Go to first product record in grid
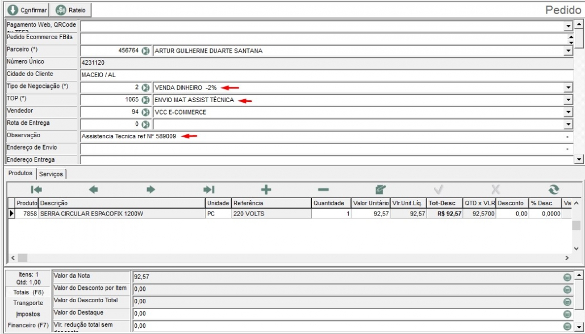585x334 pixels. pyautogui.click(x=36, y=190)
